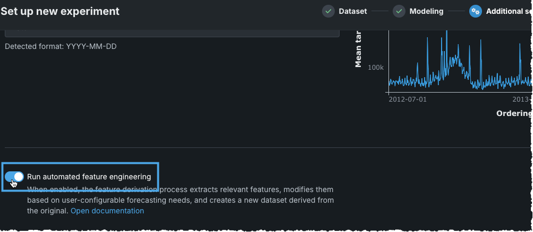Screen dimensions: 533x232
Task: Switch to the Modeling step
Action: pyautogui.click(x=426, y=11)
